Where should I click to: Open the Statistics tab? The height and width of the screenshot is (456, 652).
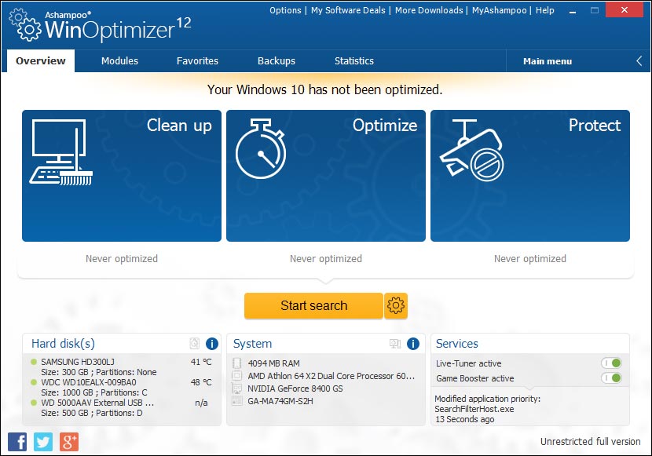[353, 60]
